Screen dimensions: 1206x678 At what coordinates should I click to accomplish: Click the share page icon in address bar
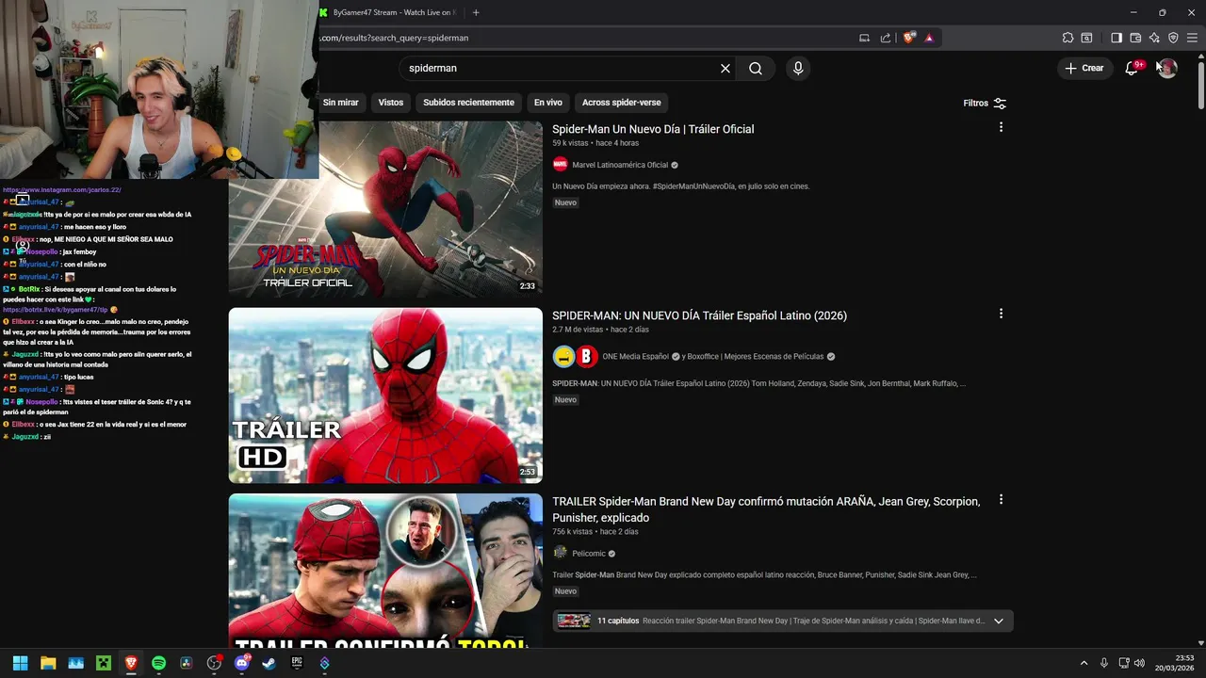pyautogui.click(x=886, y=38)
